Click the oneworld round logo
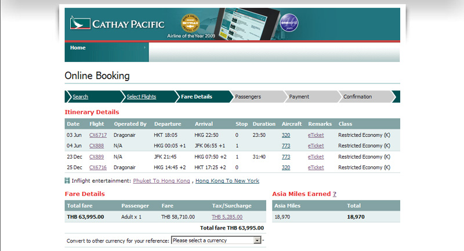This screenshot has height=251, width=464. click(289, 23)
